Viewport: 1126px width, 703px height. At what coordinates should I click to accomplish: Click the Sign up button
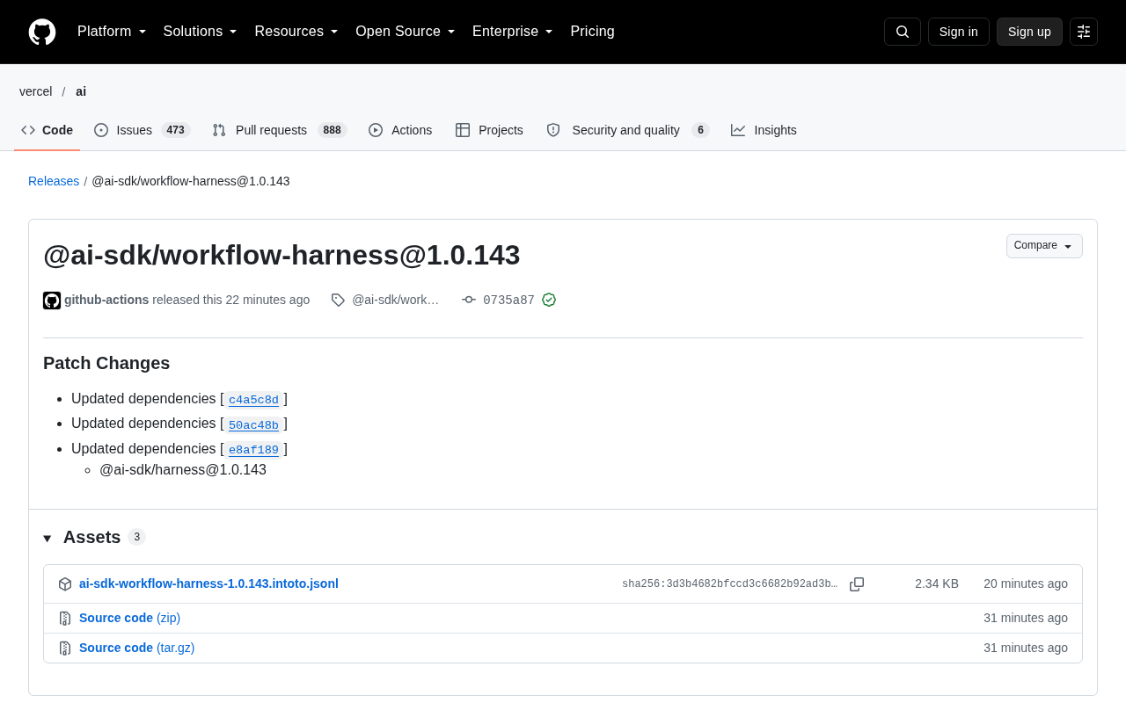tap(1029, 32)
